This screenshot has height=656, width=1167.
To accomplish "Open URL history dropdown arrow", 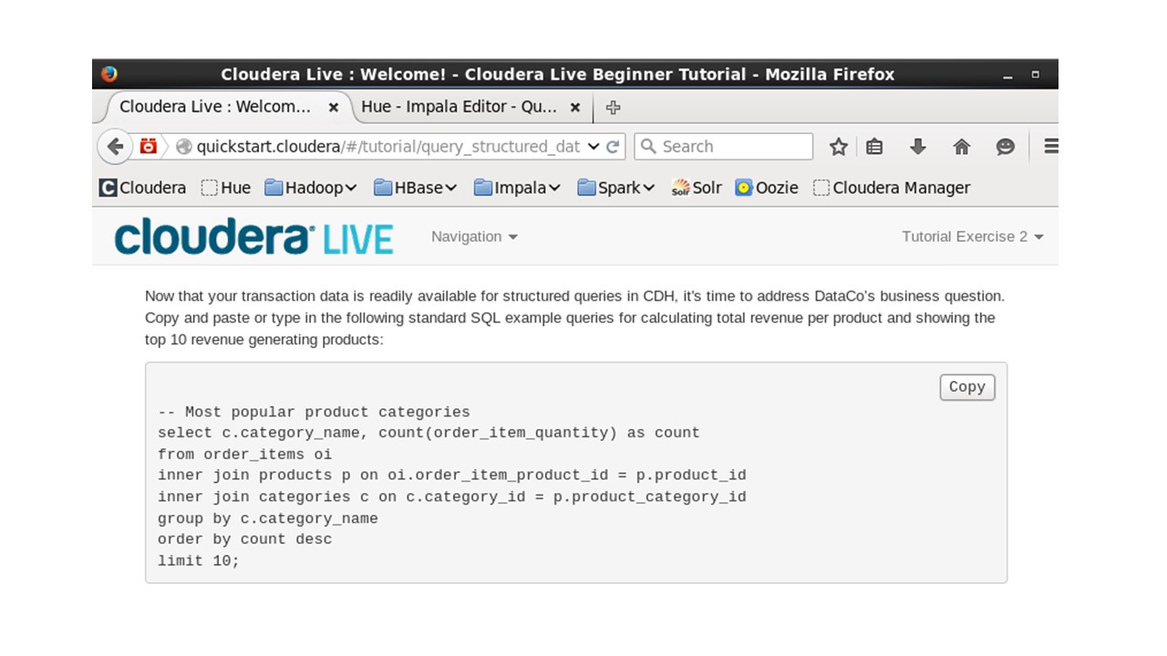I will coord(594,147).
